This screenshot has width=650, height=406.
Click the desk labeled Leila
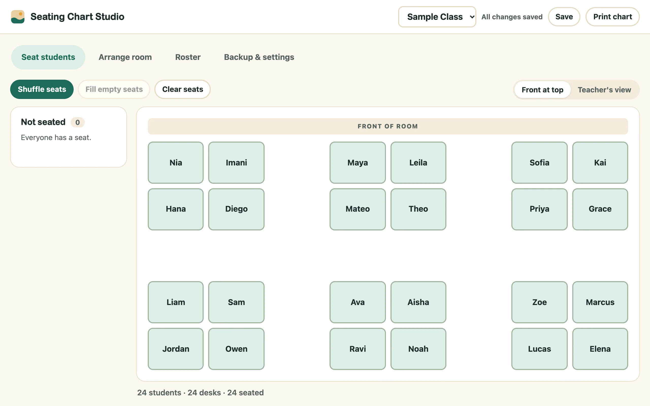coord(418,162)
